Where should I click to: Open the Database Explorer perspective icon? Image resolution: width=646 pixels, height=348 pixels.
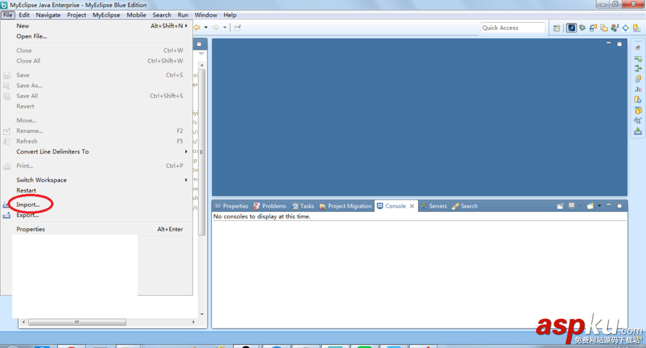(593, 28)
